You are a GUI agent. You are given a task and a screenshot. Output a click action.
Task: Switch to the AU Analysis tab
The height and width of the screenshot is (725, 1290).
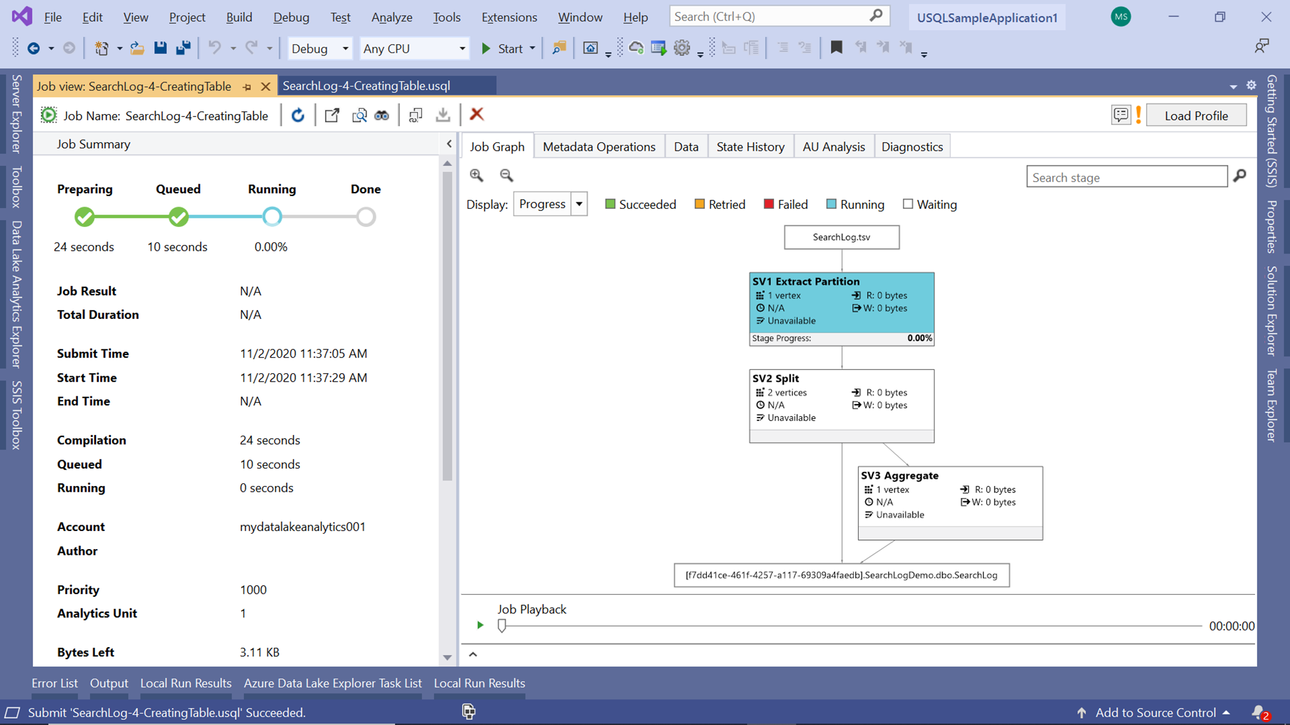tap(833, 147)
